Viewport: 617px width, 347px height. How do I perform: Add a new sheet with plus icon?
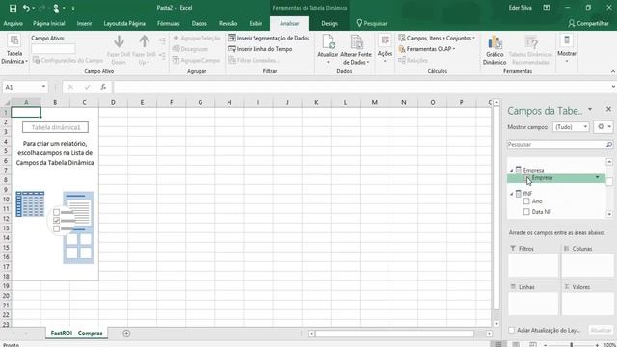coord(126,334)
